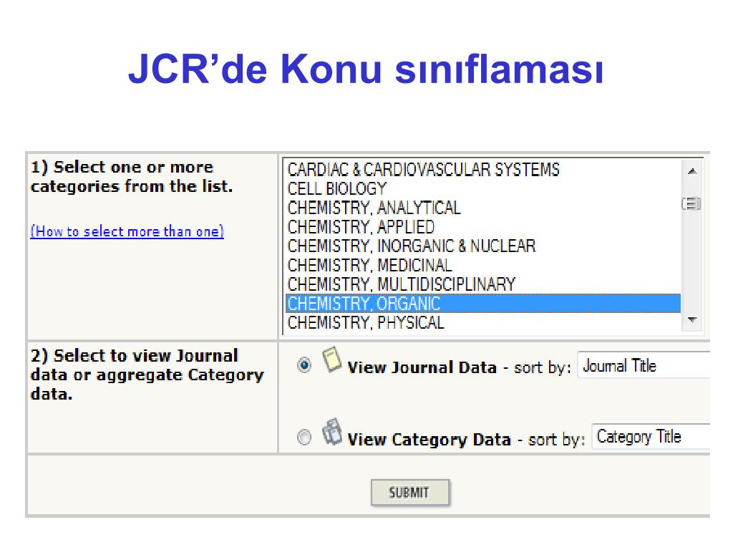
Task: Click the journal document icon
Action: coord(332,360)
